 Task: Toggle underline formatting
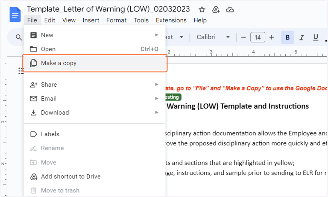[x=316, y=37]
